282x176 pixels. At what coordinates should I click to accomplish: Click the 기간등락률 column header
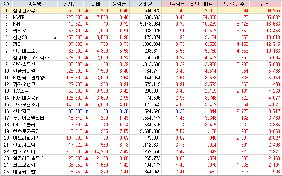pyautogui.click(x=174, y=4)
